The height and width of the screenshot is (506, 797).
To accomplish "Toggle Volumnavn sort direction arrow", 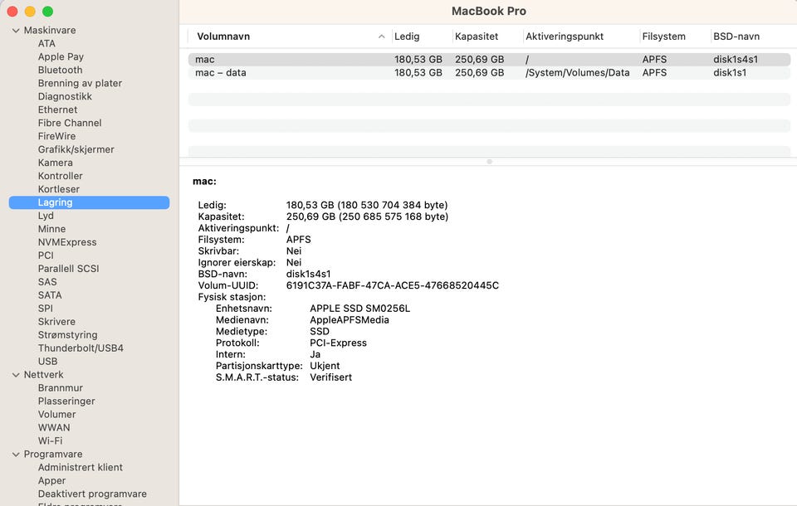I will pos(381,36).
